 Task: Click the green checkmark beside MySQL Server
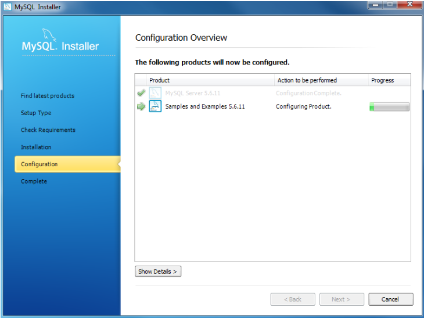click(x=141, y=93)
